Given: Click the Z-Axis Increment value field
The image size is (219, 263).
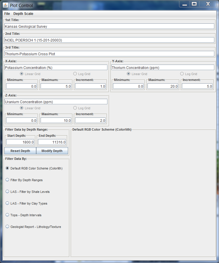Looking at the screenshot, I should [90, 120].
